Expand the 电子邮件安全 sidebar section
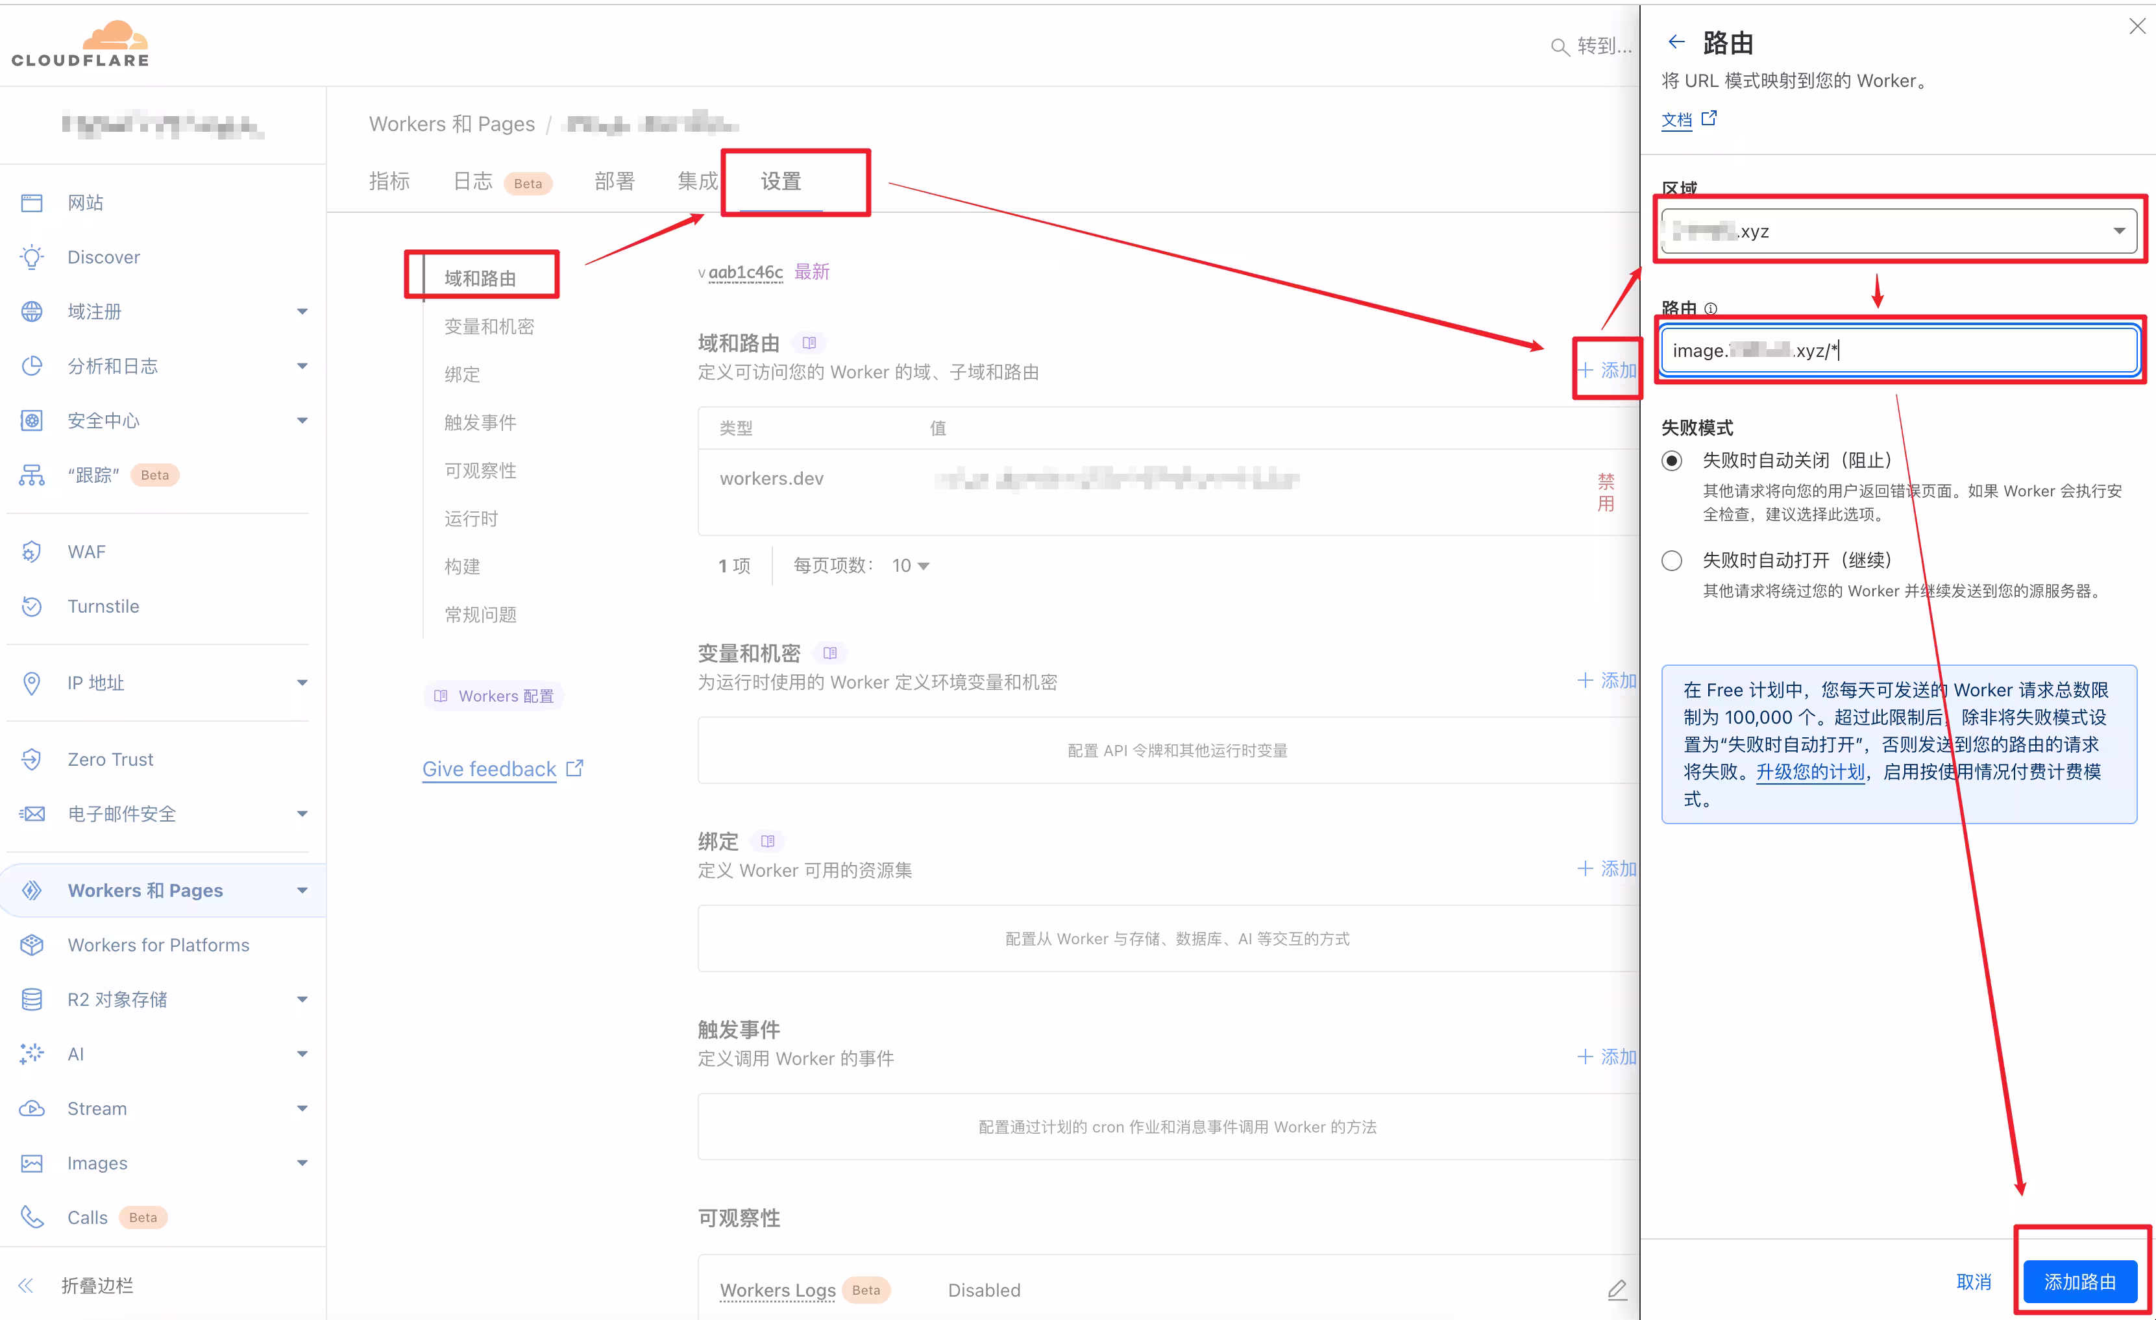The image size is (2156, 1320). (x=302, y=814)
